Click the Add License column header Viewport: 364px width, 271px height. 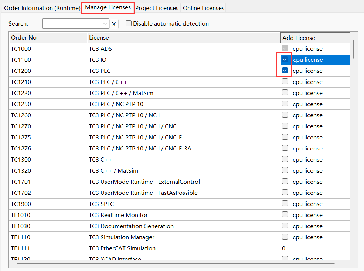315,38
